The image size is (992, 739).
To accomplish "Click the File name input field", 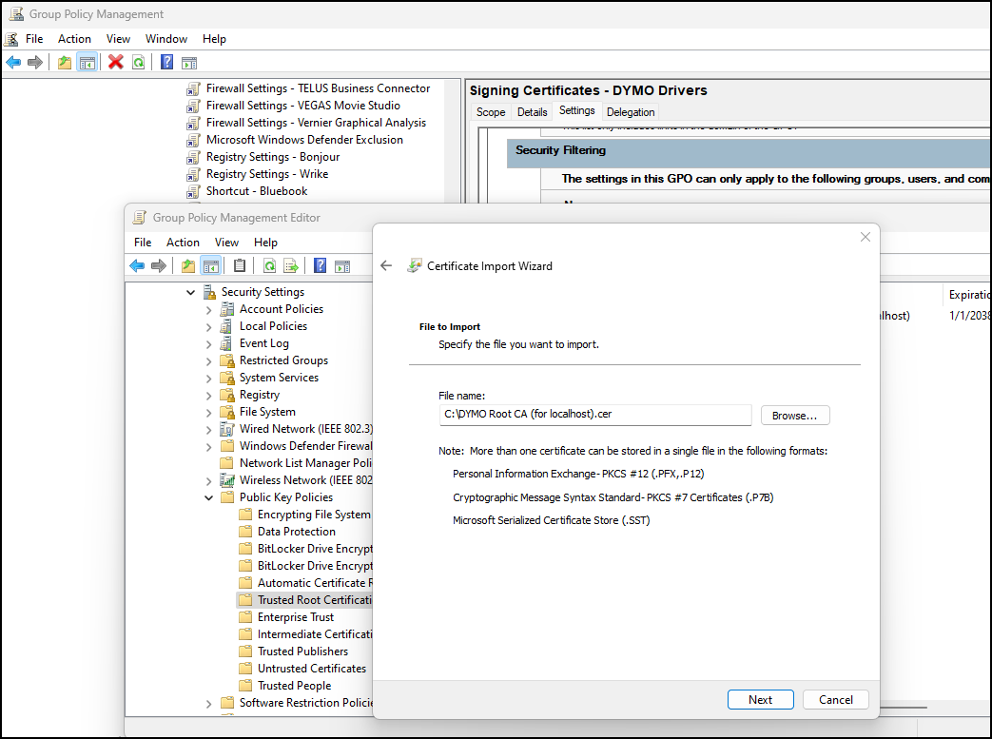I will [594, 415].
